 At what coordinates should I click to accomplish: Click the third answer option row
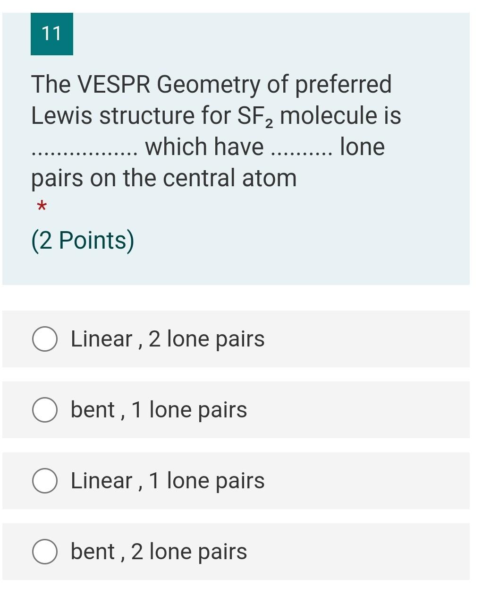coord(236,480)
